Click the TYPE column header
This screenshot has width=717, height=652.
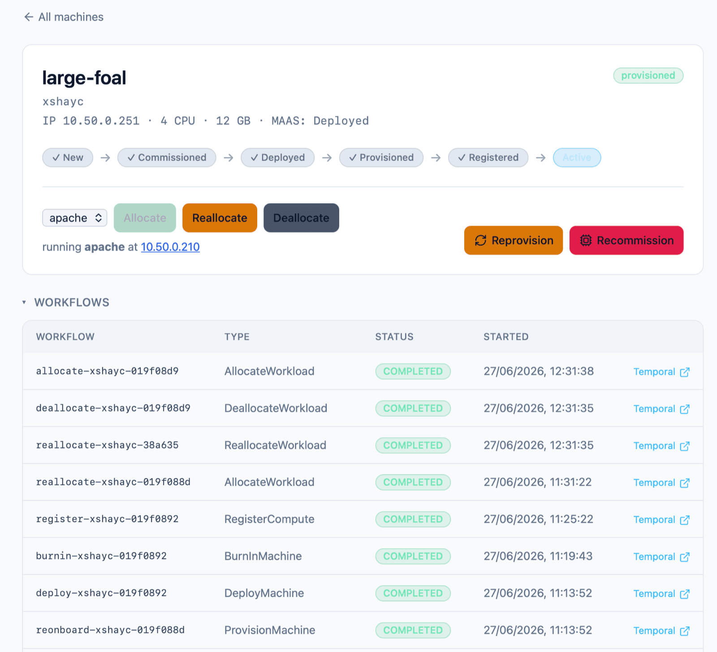tap(237, 337)
